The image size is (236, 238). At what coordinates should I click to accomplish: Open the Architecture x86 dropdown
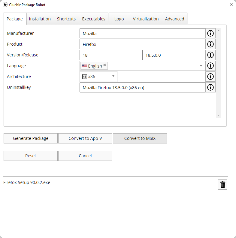[113, 76]
